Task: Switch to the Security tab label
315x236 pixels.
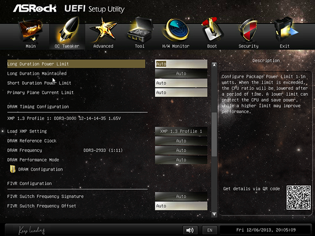Action: (248, 46)
